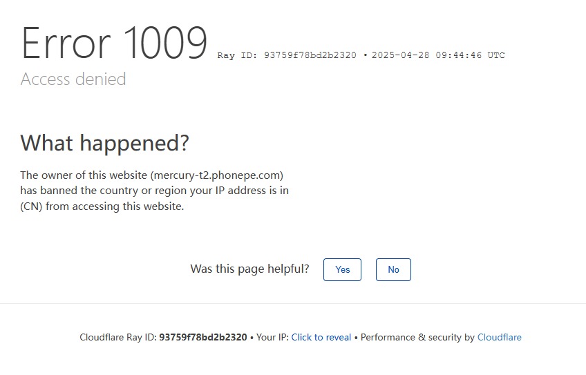Click the 'Was this page helpful?' prompt
This screenshot has width=586, height=375.
point(249,269)
